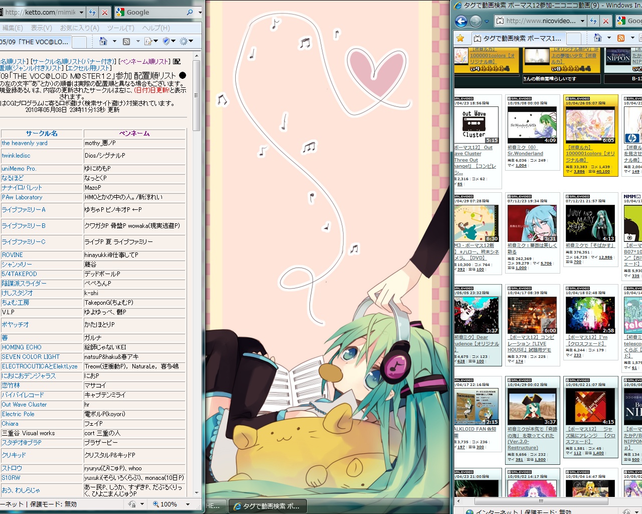Open Tools gear icon in left browser
This screenshot has width=642, height=514.
184,41
